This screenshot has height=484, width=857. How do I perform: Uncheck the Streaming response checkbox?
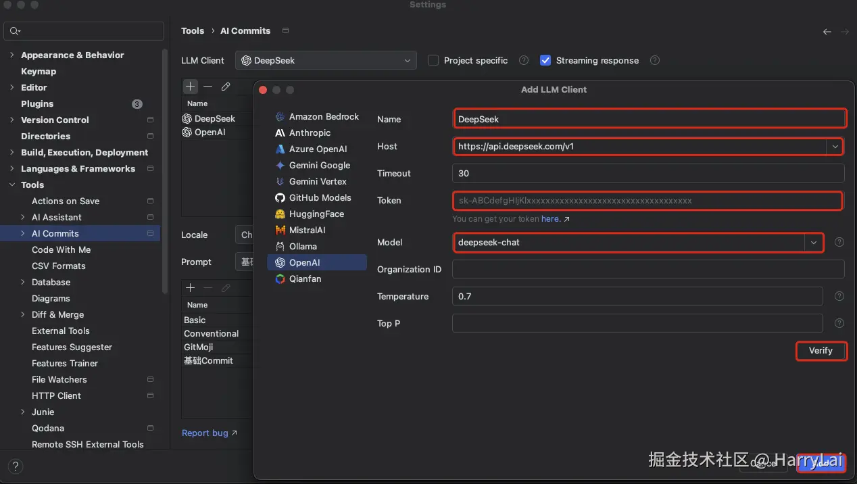pyautogui.click(x=545, y=60)
